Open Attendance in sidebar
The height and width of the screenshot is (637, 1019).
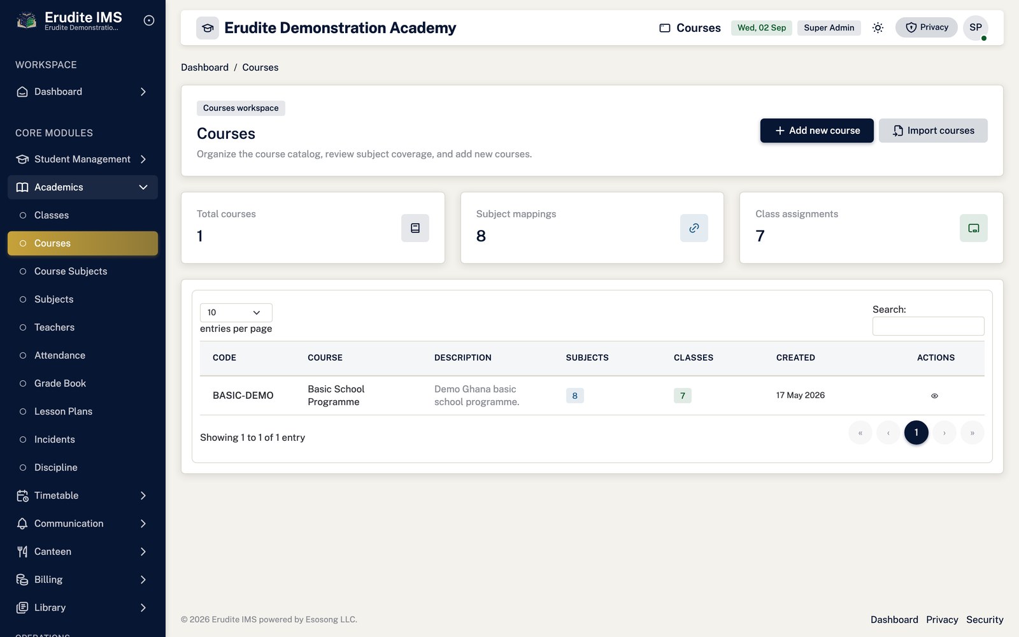click(x=83, y=355)
